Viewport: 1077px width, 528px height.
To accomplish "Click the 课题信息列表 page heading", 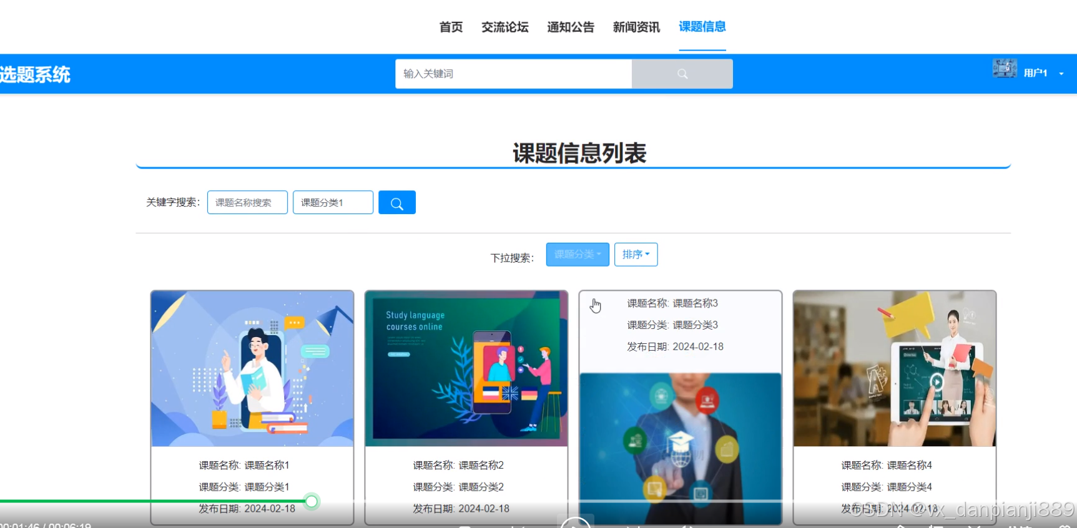I will click(x=579, y=154).
